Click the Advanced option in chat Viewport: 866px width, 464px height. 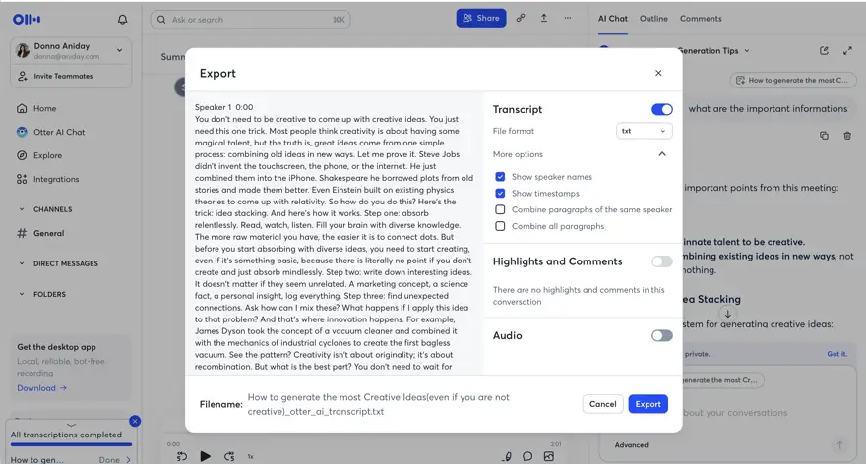[x=631, y=444]
